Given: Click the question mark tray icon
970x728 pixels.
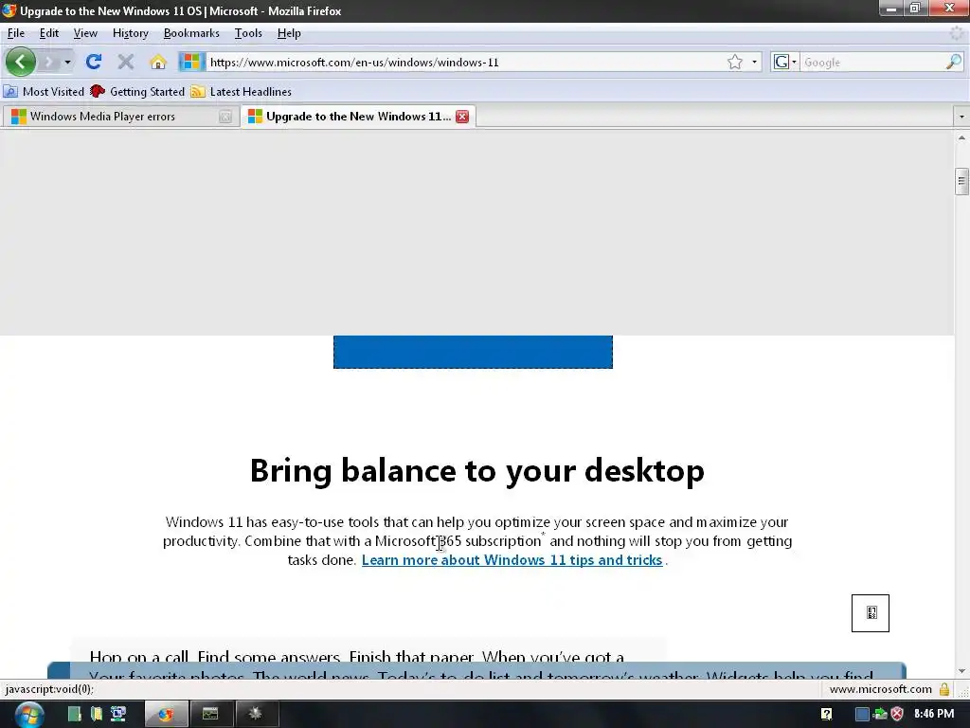Looking at the screenshot, I should point(826,715).
